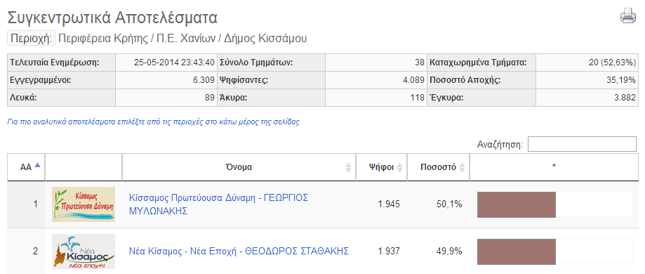Screen dimensions: 645x274
Task: Sort by Ψήφοι column arrows
Action: click(399, 168)
